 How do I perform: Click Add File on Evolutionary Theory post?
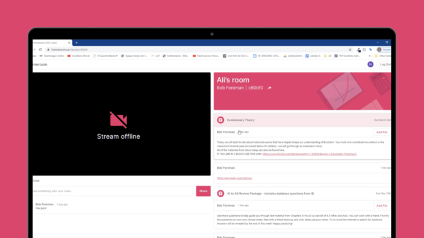pyautogui.click(x=382, y=132)
